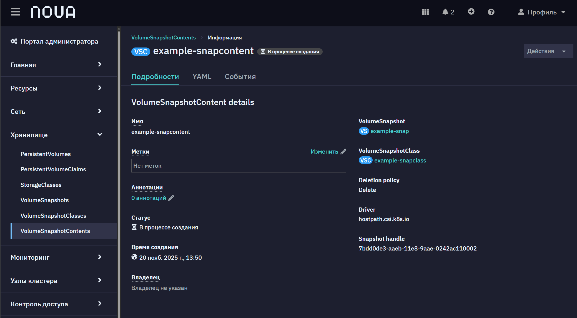
Task: Click Портал администратора in sidebar
Action: (59, 41)
